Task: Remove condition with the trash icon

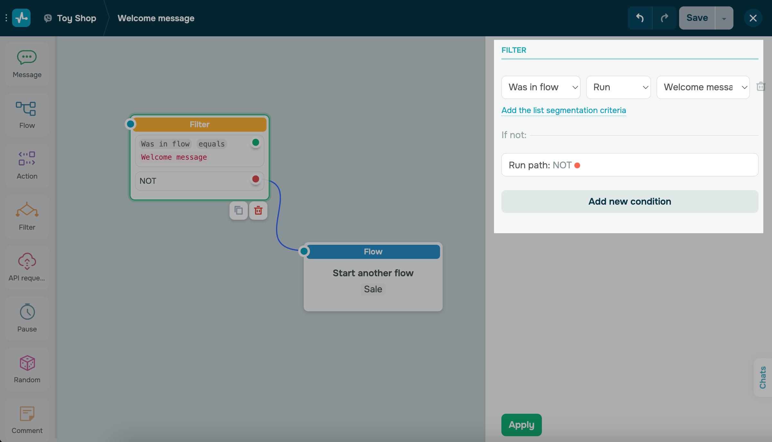Action: [x=760, y=87]
